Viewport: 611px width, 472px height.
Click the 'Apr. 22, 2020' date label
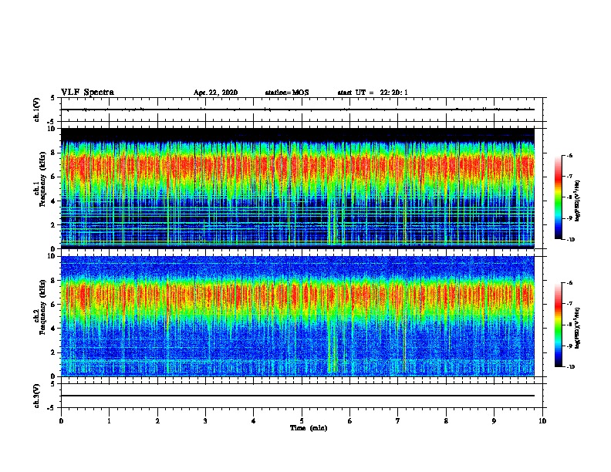[x=215, y=93]
